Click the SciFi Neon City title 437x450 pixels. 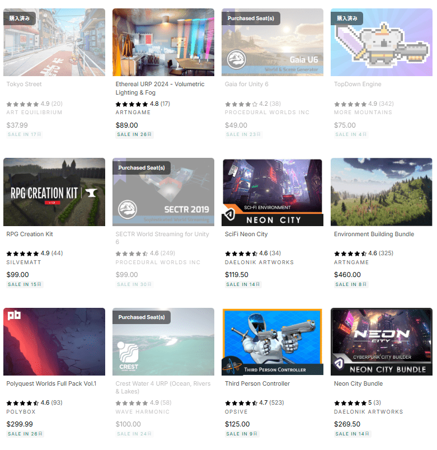coord(246,234)
